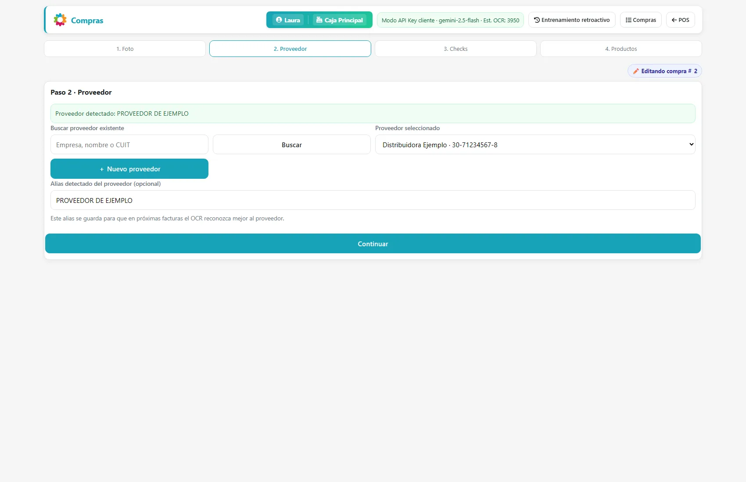Focus the Empresa, nombre o CUIT search field

click(129, 145)
